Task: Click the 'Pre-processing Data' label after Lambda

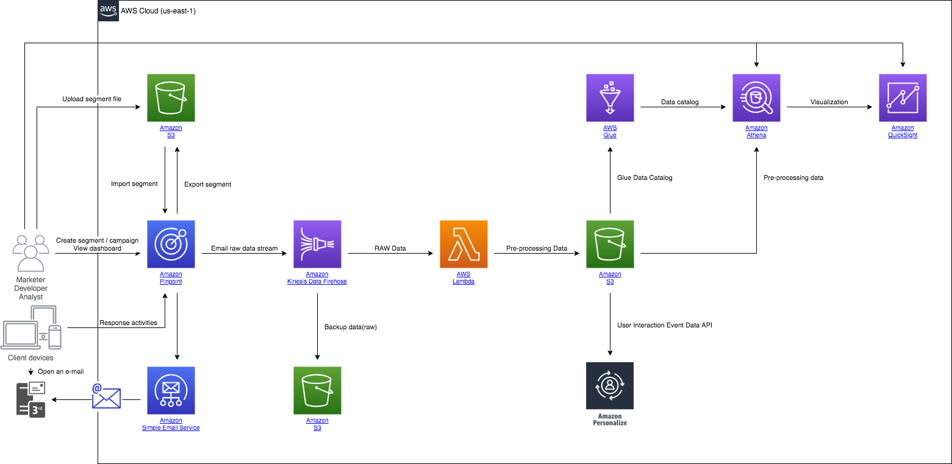Action: tap(537, 248)
